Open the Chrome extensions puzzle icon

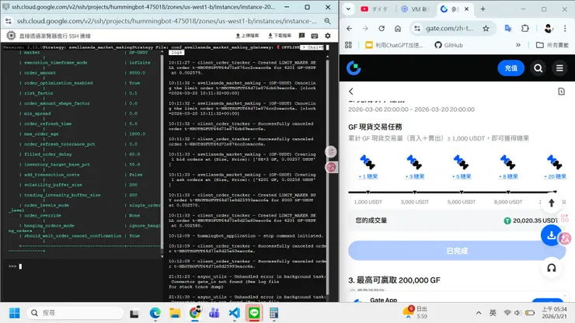coord(524,28)
